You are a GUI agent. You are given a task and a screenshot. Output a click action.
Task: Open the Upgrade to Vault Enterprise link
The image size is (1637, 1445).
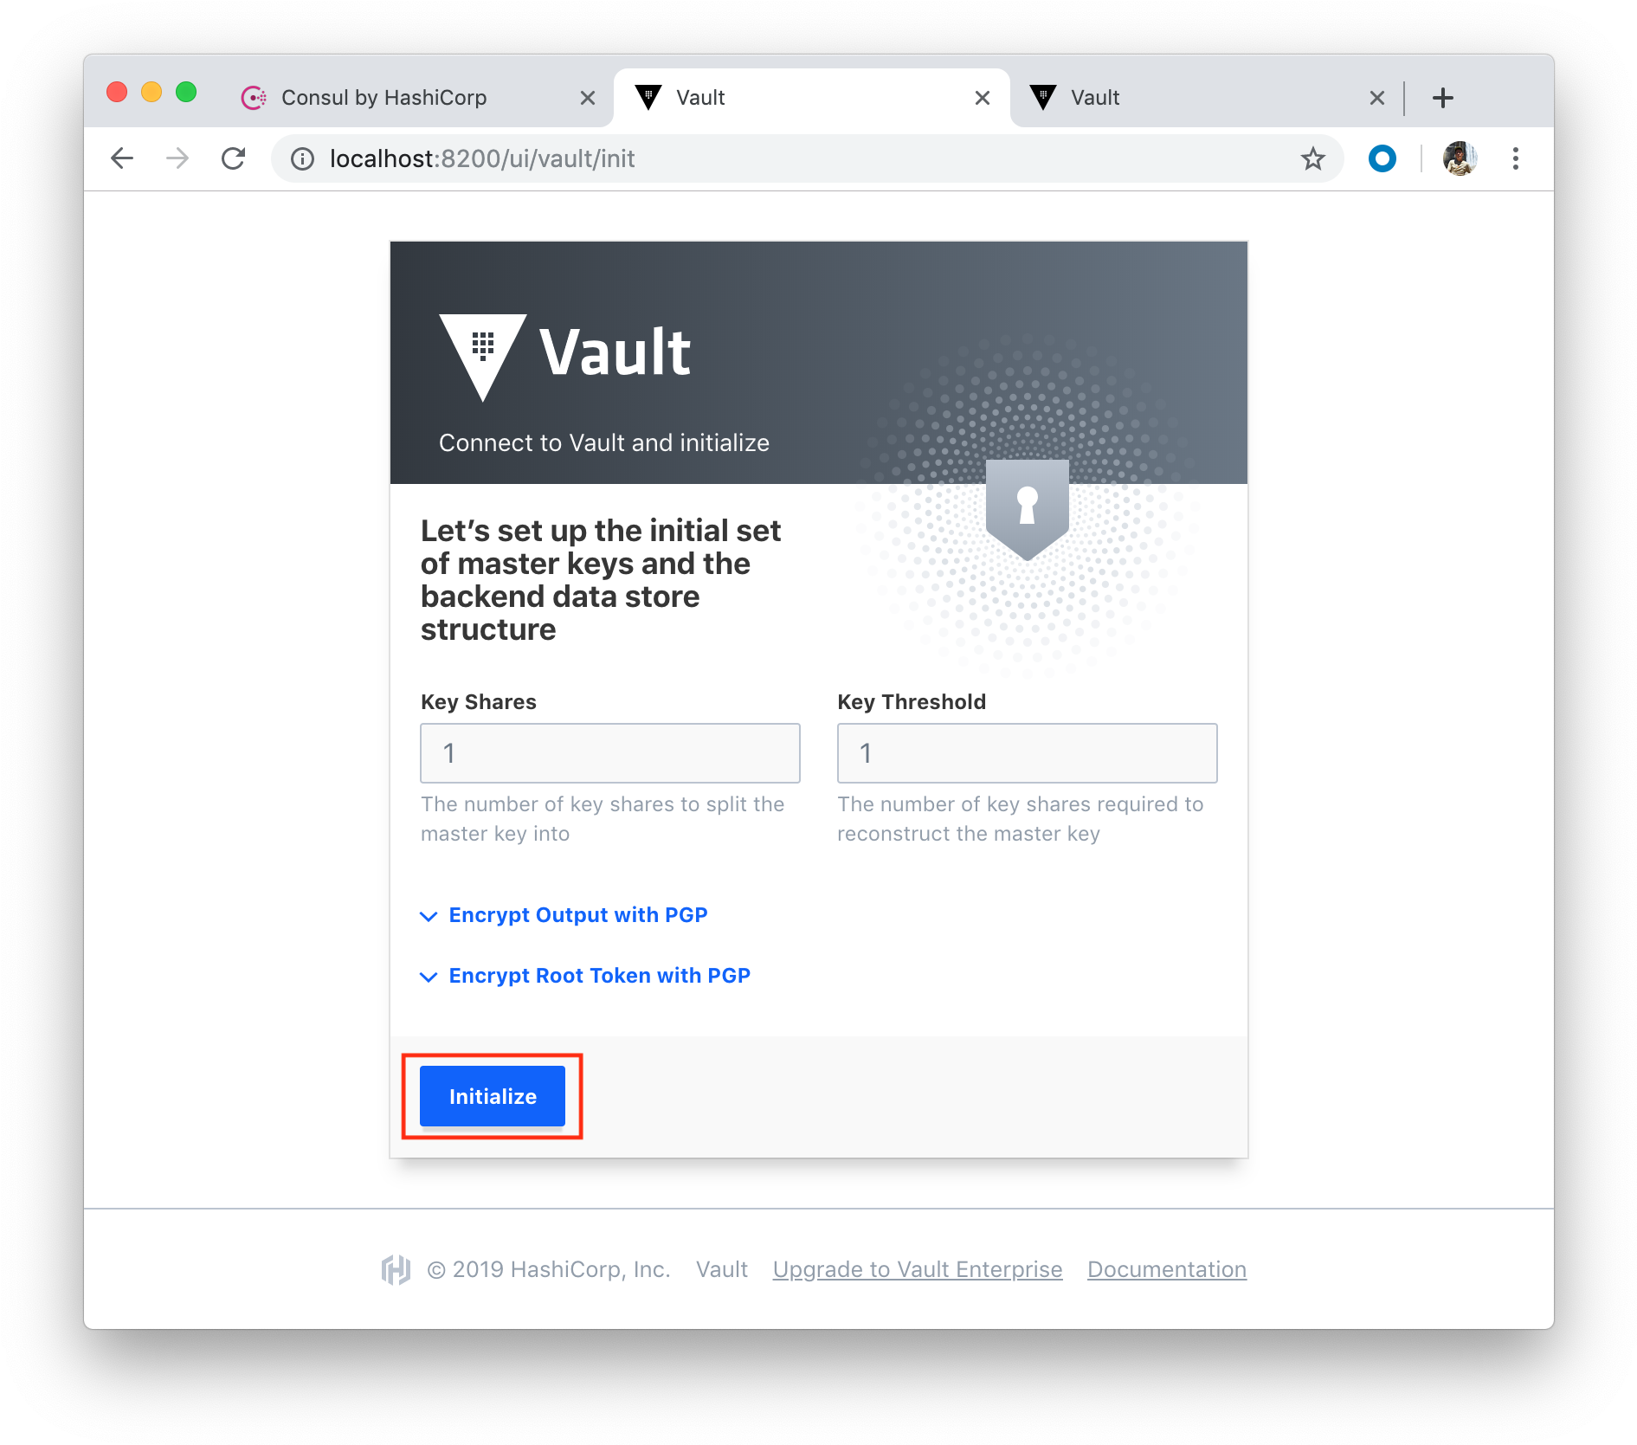[x=918, y=1269]
